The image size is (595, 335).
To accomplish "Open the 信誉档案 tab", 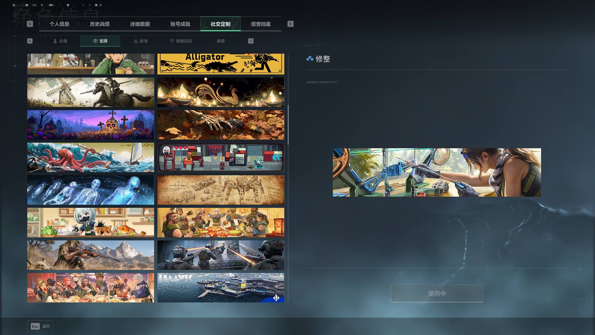I will (x=261, y=24).
